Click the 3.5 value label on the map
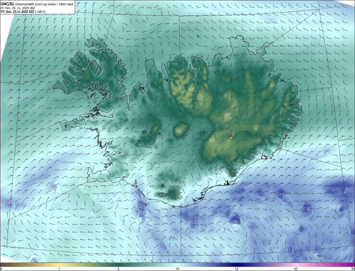This screenshot has height=271, width=355. pos(272,86)
